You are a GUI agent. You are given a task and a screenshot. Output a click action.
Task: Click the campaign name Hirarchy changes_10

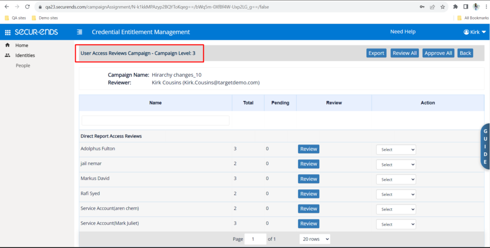[177, 75]
